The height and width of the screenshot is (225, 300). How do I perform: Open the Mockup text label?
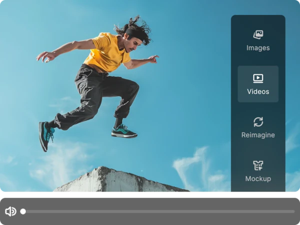258,178
